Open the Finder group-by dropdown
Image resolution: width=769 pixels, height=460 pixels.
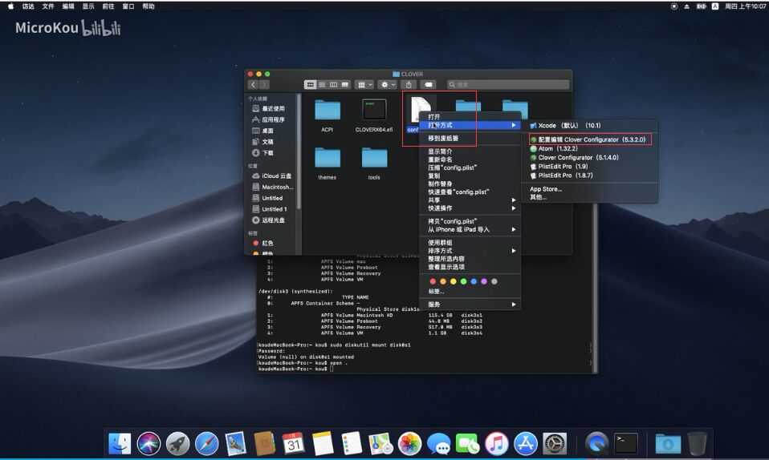[364, 85]
